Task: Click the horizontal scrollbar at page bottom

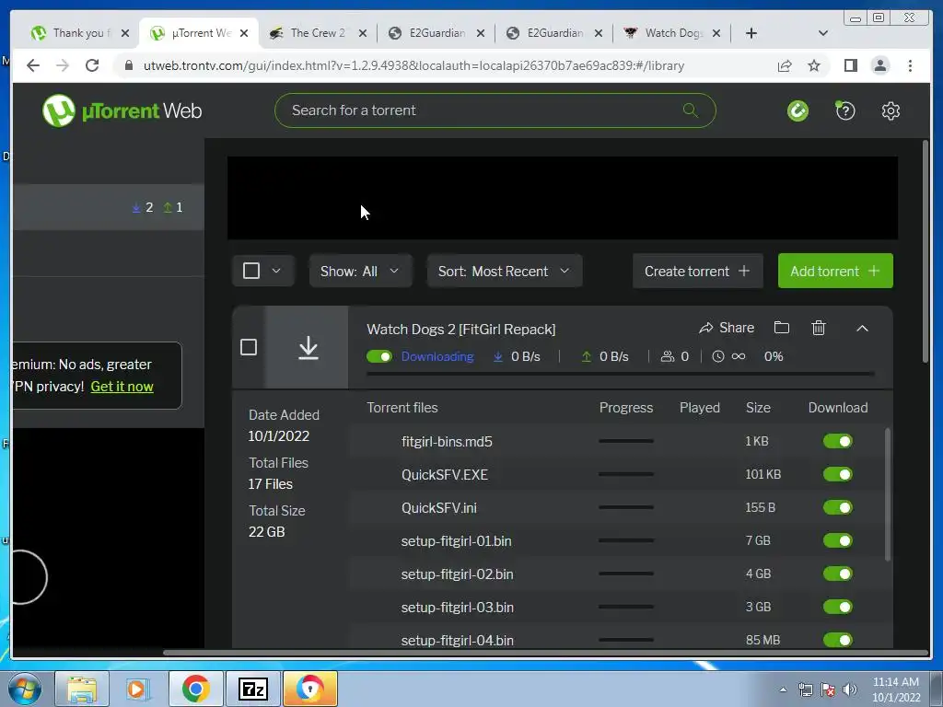Action: [x=545, y=653]
